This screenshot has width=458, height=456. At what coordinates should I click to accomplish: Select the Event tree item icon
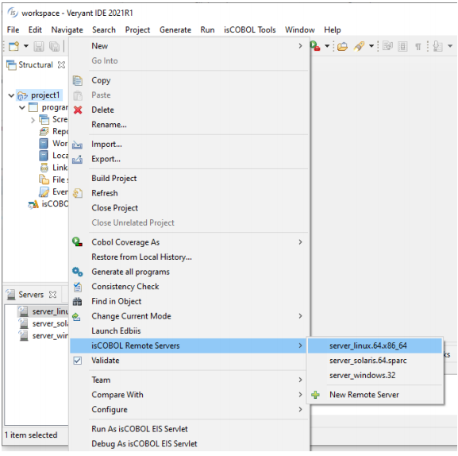click(44, 192)
